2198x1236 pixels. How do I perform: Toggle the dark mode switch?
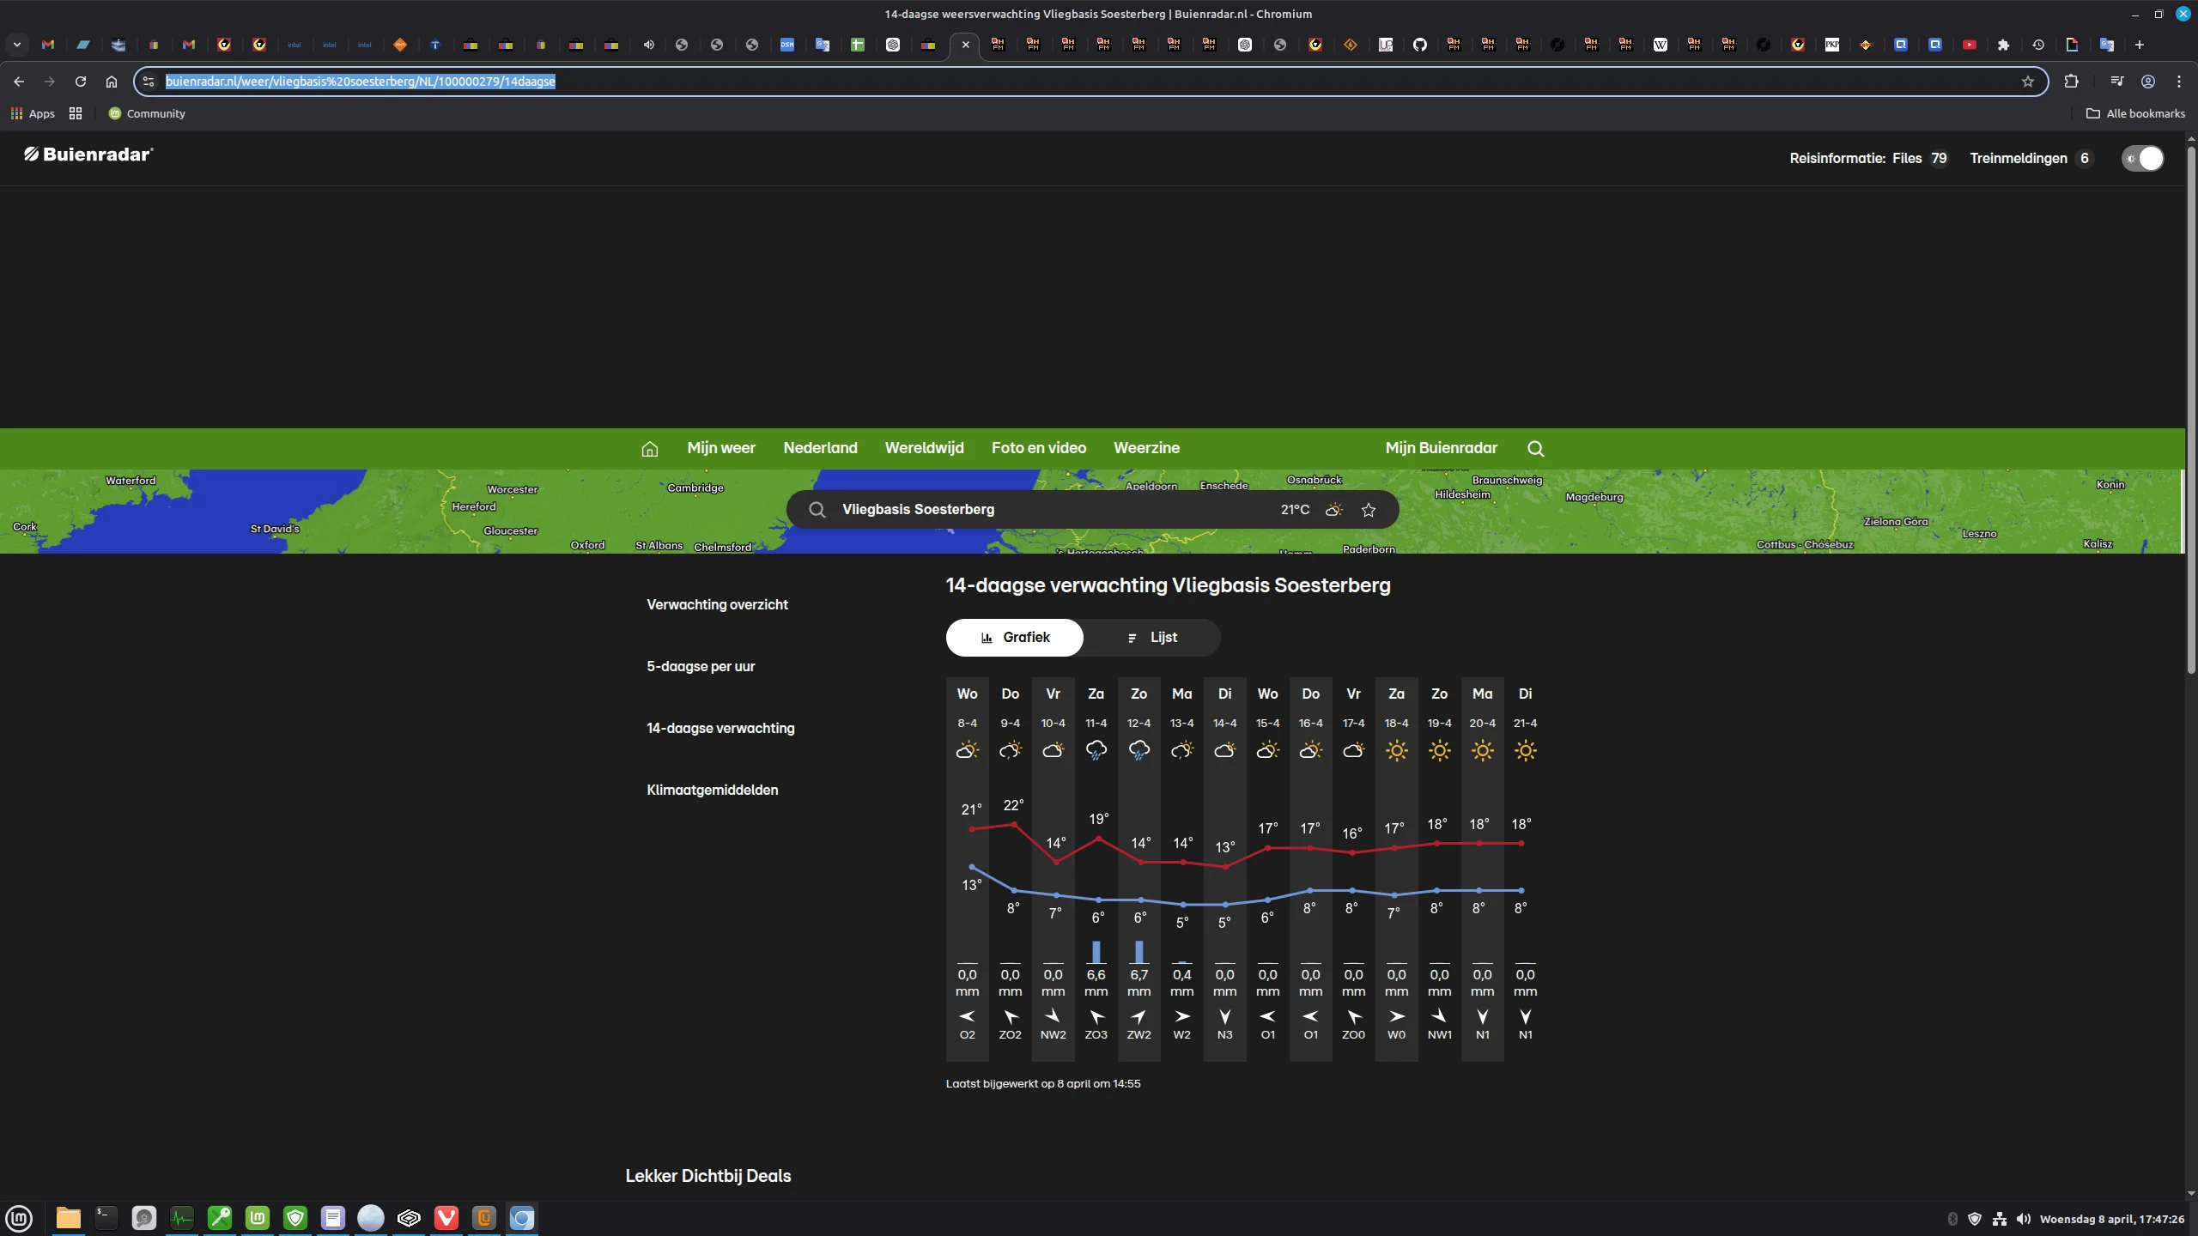2142,158
